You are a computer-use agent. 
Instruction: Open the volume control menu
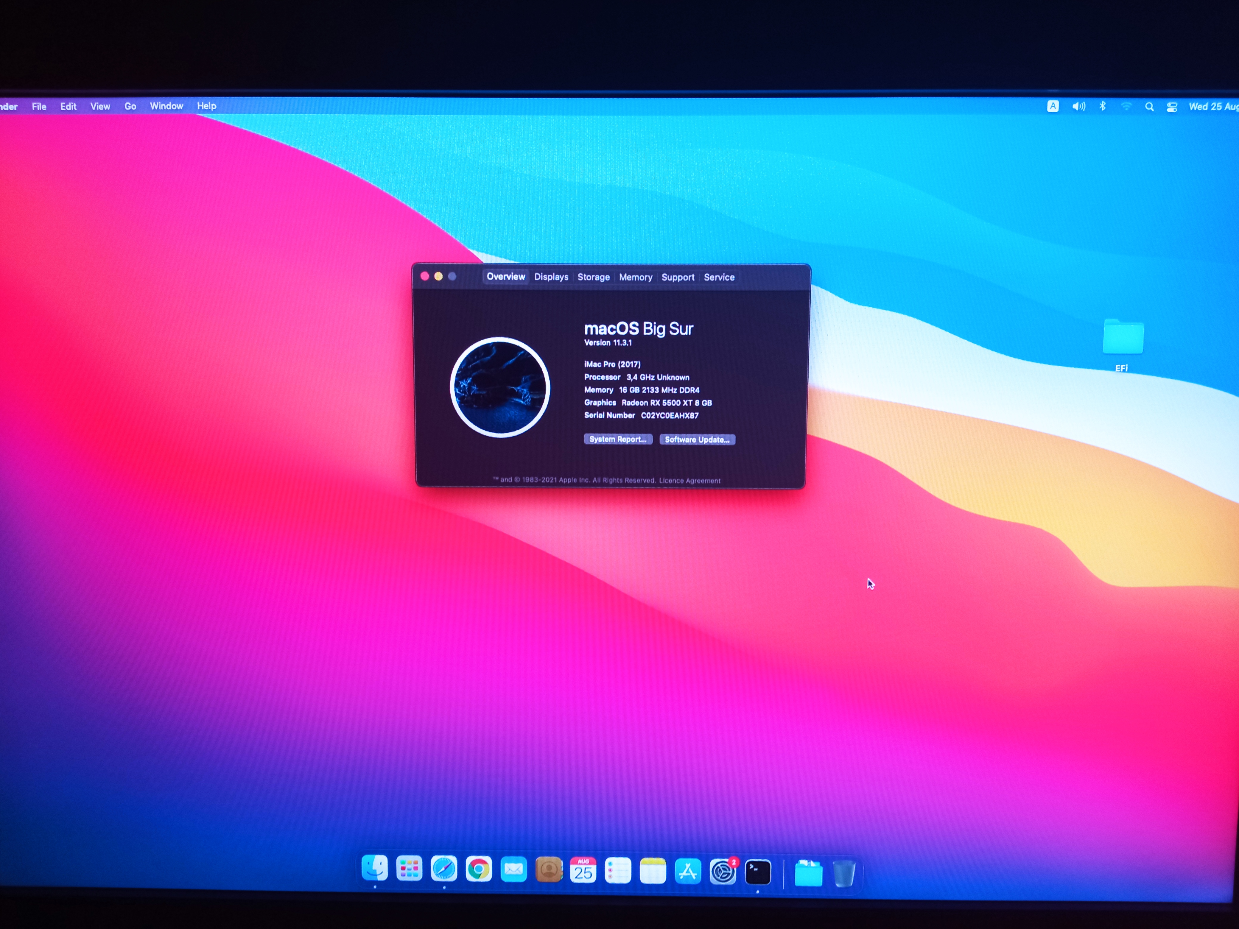tap(1078, 106)
